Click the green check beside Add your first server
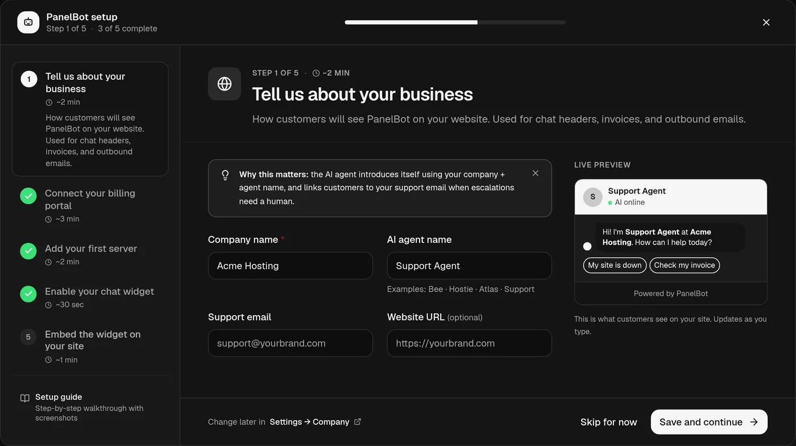Image resolution: width=796 pixels, height=446 pixels. (28, 251)
